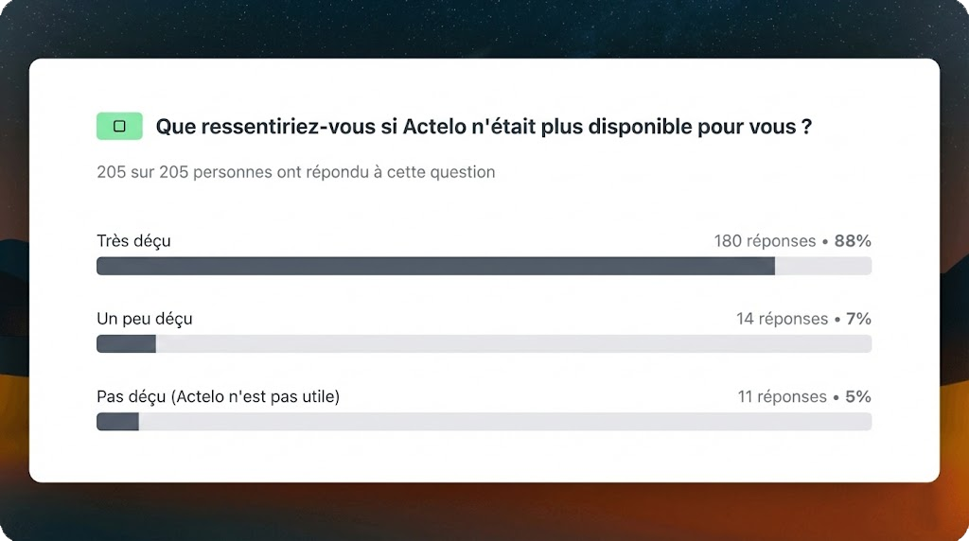The width and height of the screenshot is (969, 541).
Task: Click the 5% percentage value
Action: coord(858,397)
